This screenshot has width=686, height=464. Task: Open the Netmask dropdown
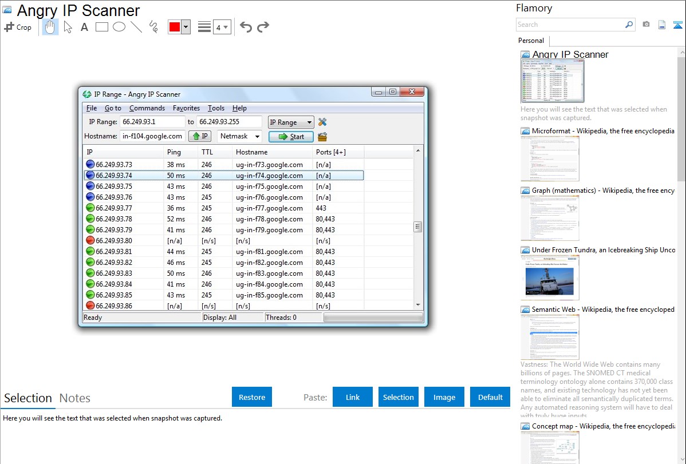coord(239,136)
